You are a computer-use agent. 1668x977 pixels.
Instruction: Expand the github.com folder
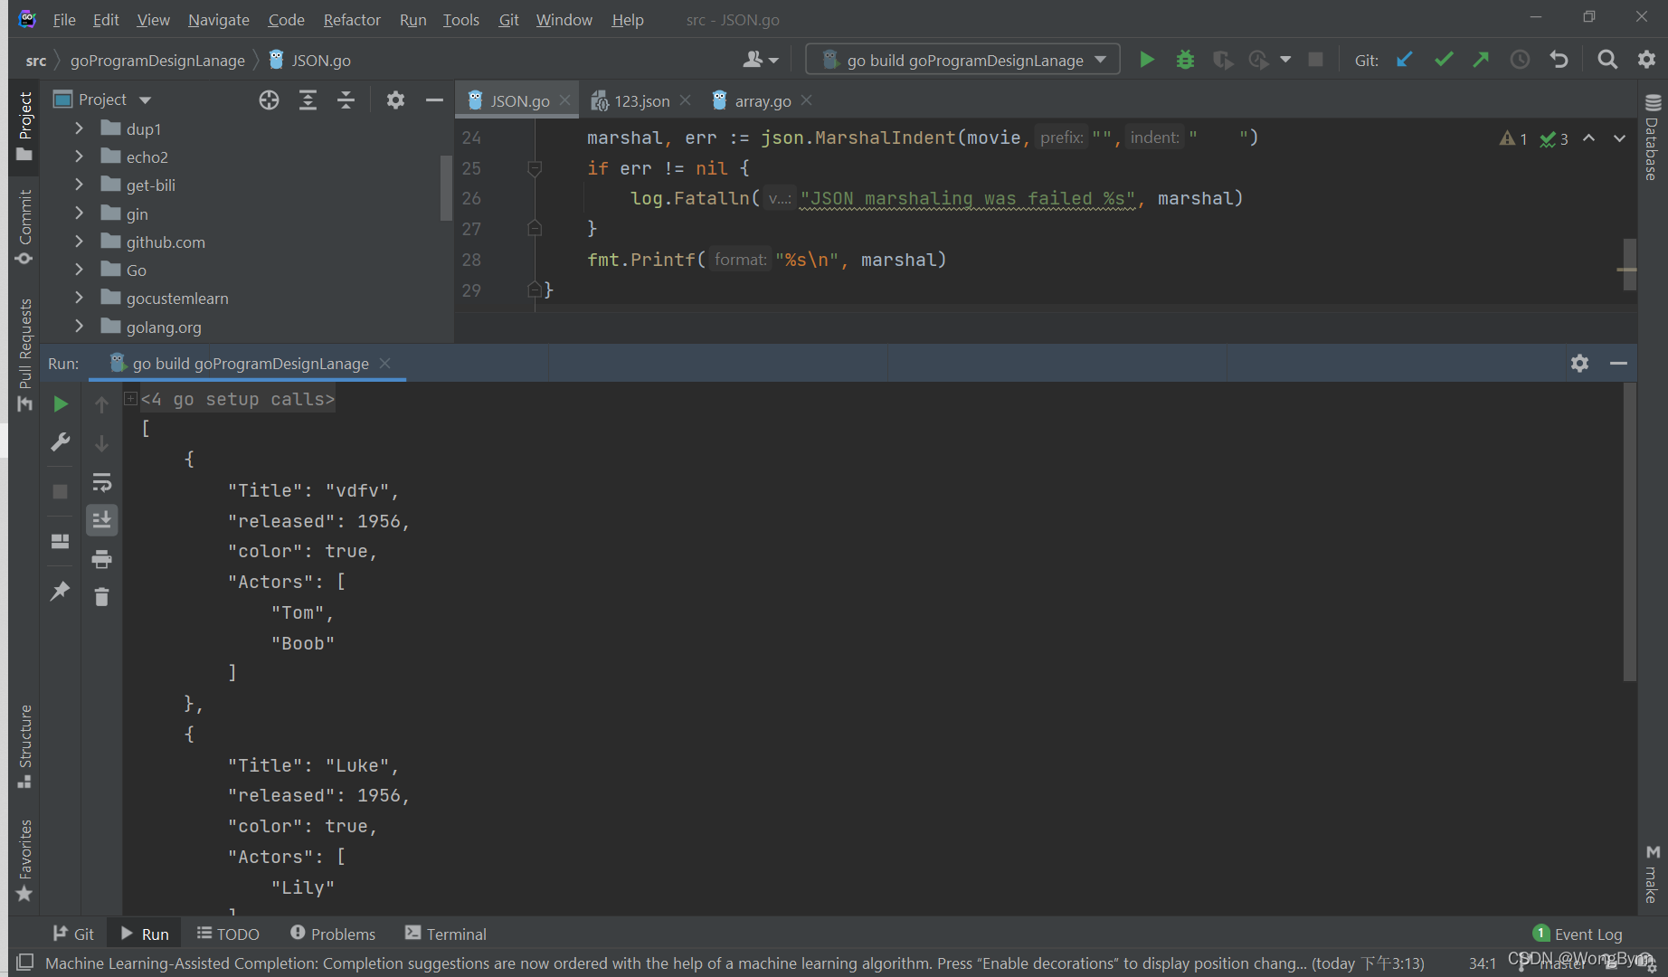(x=79, y=242)
